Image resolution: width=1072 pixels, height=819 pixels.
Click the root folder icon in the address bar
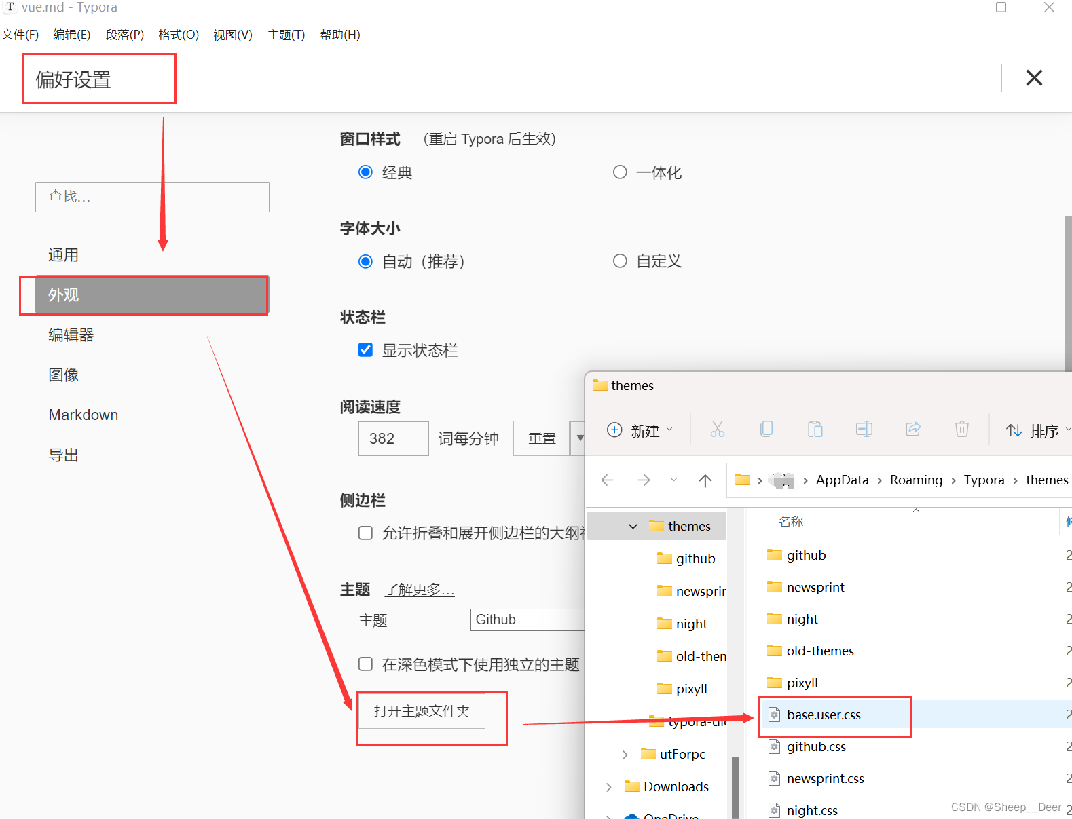(743, 480)
